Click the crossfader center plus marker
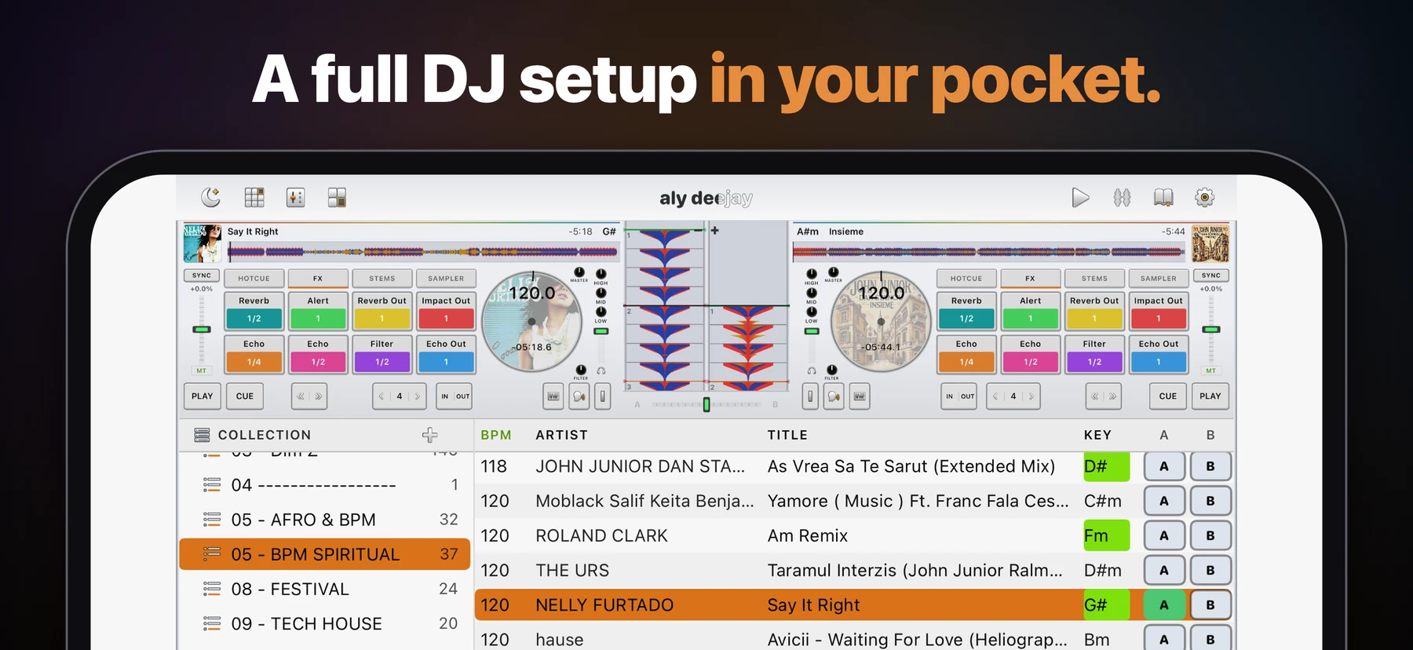This screenshot has width=1413, height=650. [714, 230]
